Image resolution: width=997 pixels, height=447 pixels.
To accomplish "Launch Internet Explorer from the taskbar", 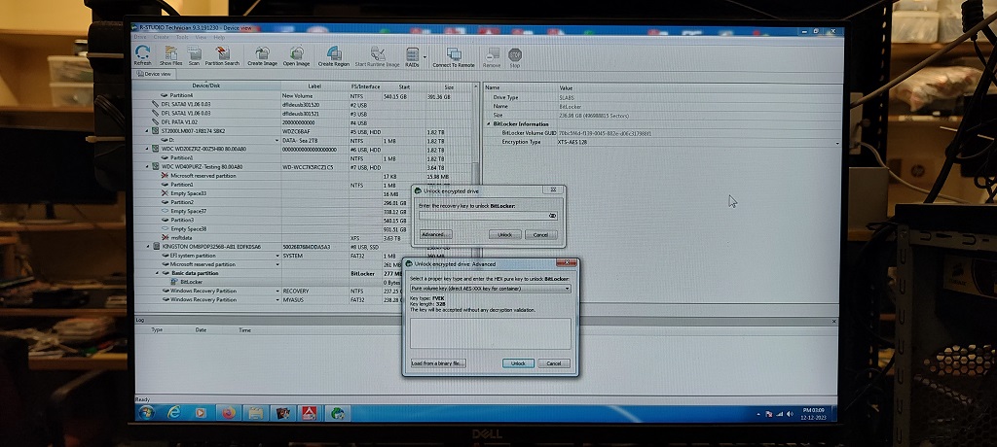I will tap(173, 413).
